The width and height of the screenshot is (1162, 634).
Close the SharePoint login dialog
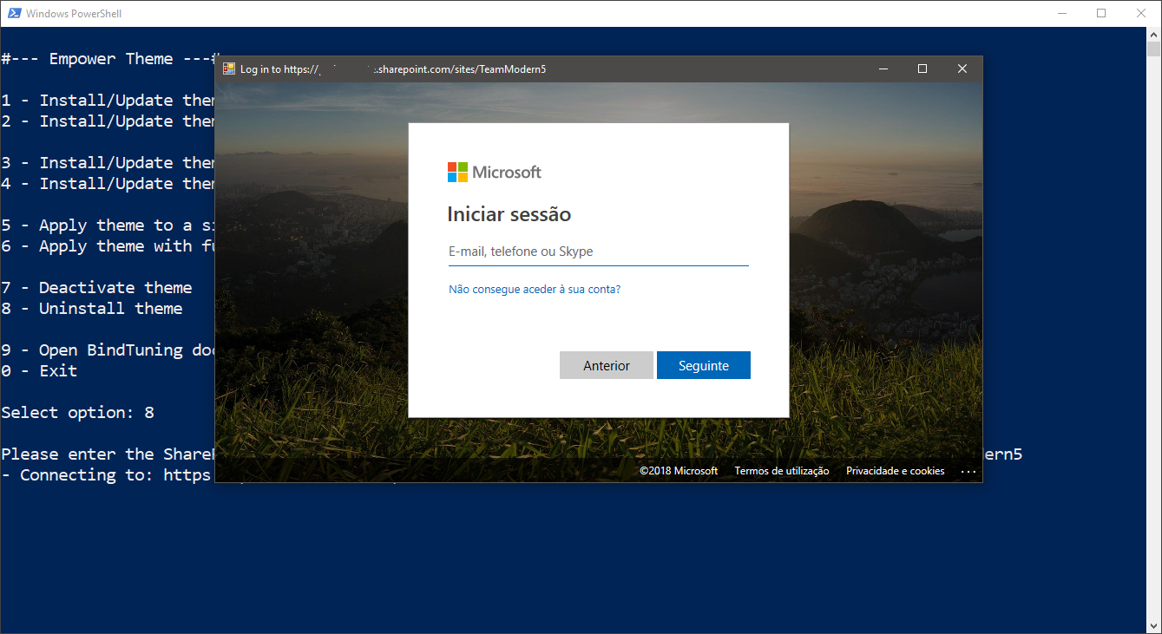click(962, 69)
